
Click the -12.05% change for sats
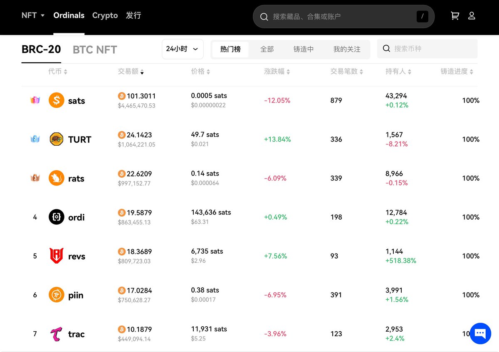277,100
